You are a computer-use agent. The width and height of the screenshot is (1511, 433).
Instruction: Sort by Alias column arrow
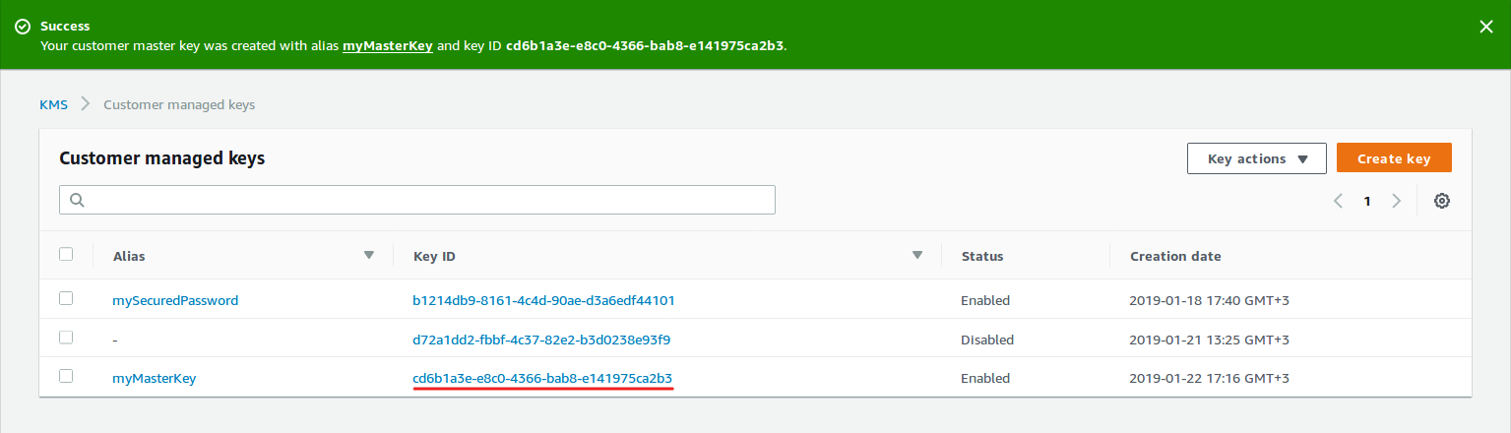pos(369,255)
